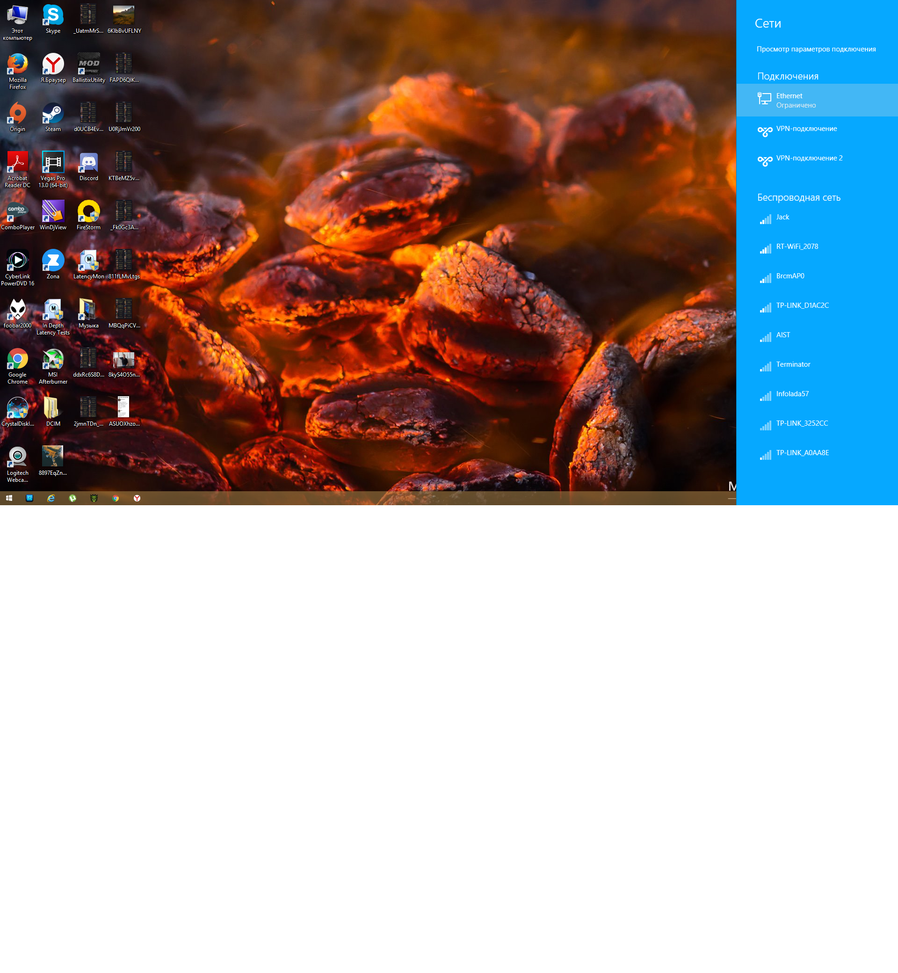The width and height of the screenshot is (898, 973).
Task: Open the DCIM folder icon
Action: [x=53, y=408]
